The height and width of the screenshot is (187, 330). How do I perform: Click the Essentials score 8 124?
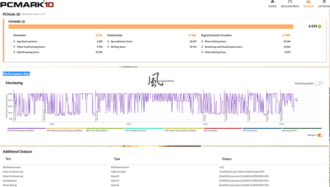click(99, 35)
